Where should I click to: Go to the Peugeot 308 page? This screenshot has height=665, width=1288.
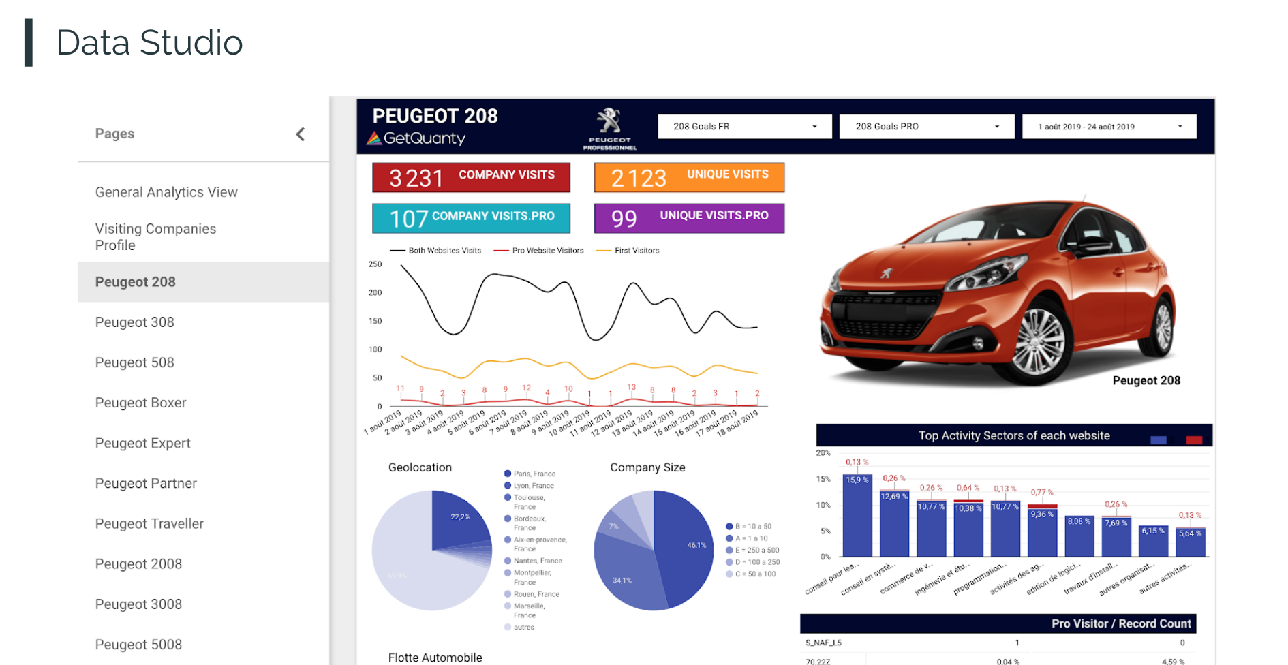pos(135,322)
